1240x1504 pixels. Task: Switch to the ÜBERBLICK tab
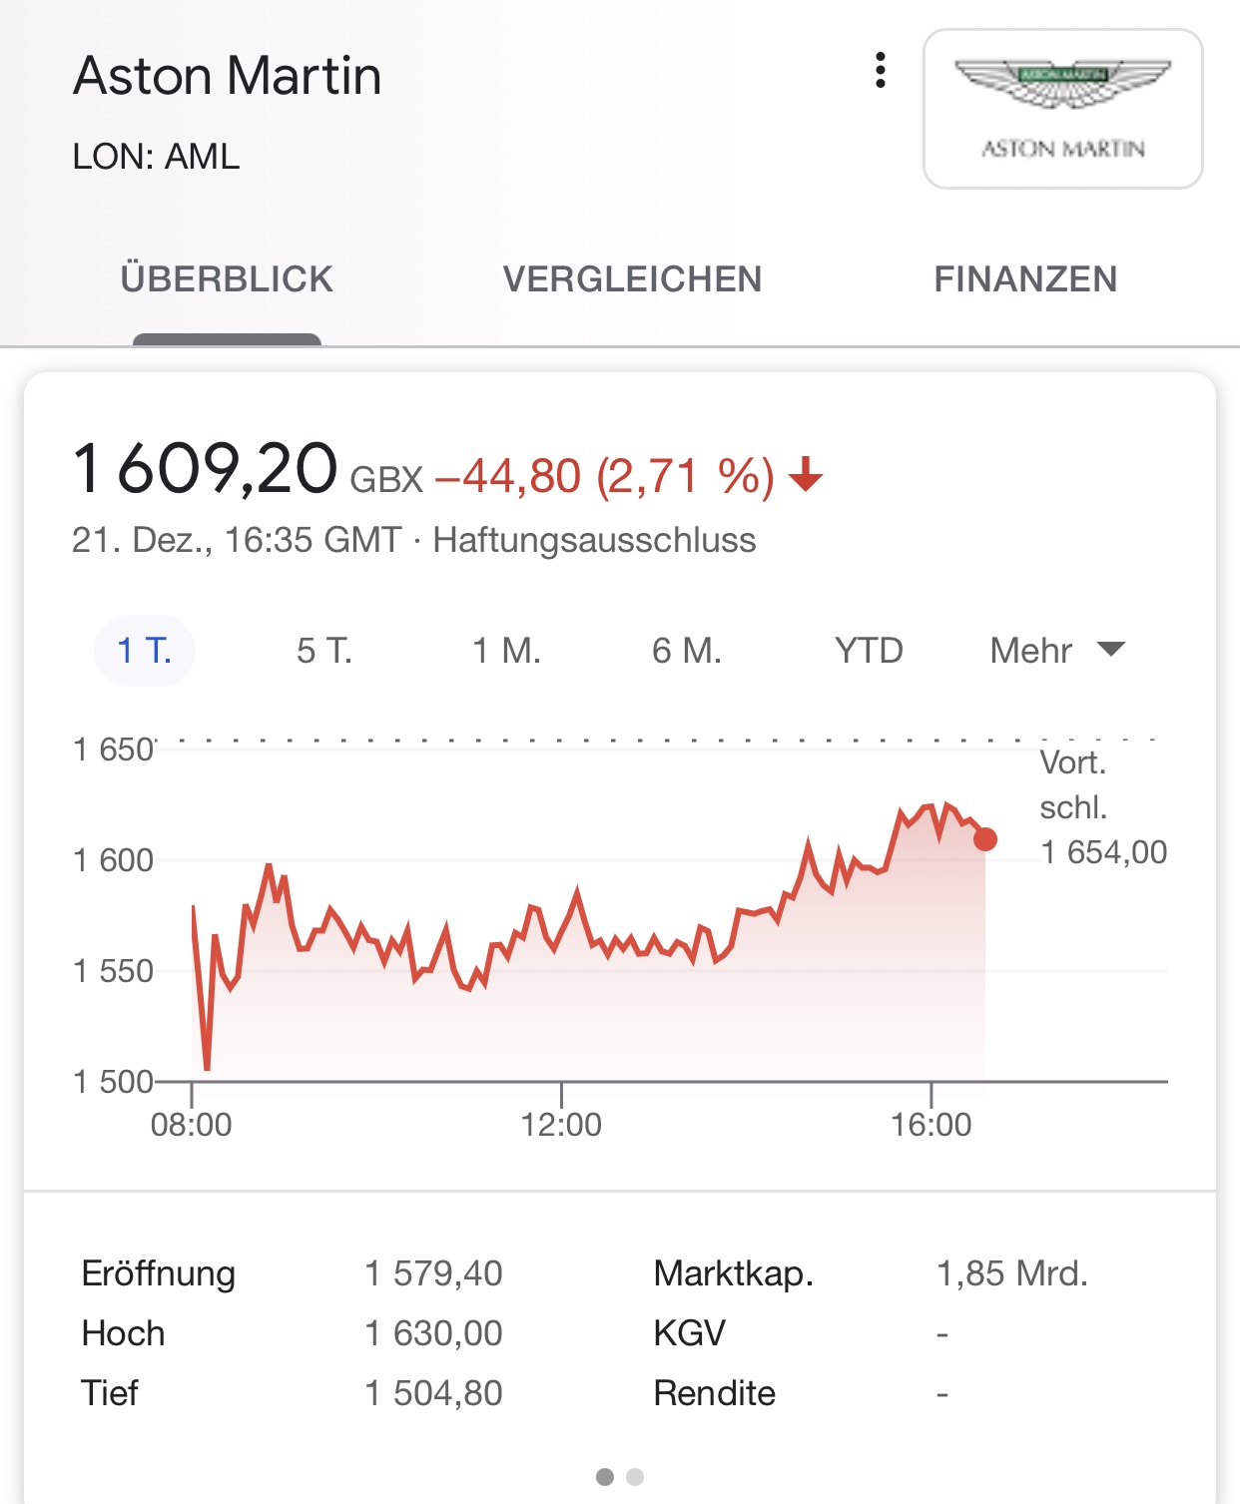pyautogui.click(x=227, y=279)
